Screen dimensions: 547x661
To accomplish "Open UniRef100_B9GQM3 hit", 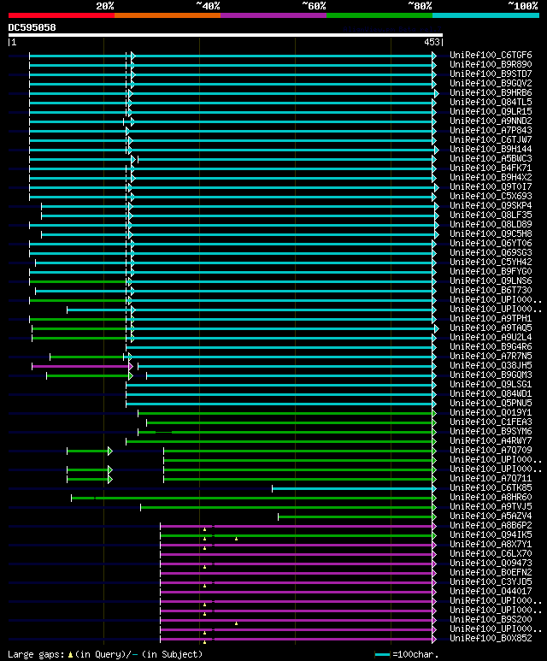I will 491,375.
